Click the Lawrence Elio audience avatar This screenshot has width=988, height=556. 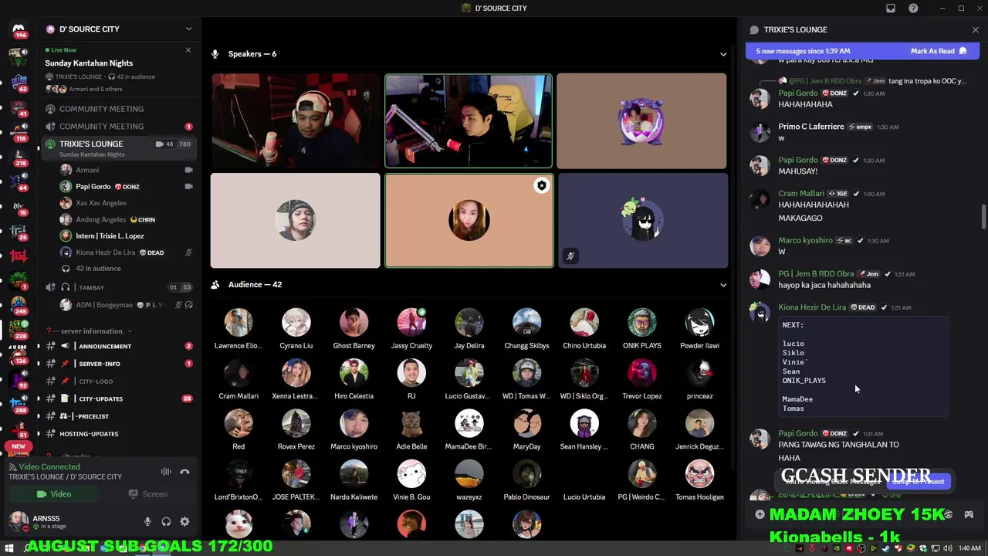(x=239, y=323)
